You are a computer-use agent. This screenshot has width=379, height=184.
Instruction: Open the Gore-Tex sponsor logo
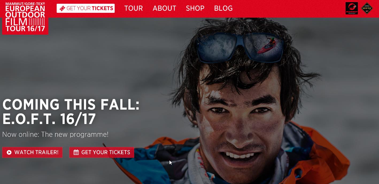click(367, 8)
